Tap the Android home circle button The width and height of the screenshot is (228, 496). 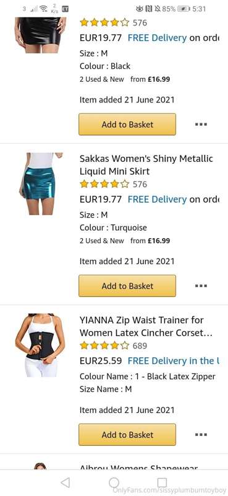coord(114,483)
